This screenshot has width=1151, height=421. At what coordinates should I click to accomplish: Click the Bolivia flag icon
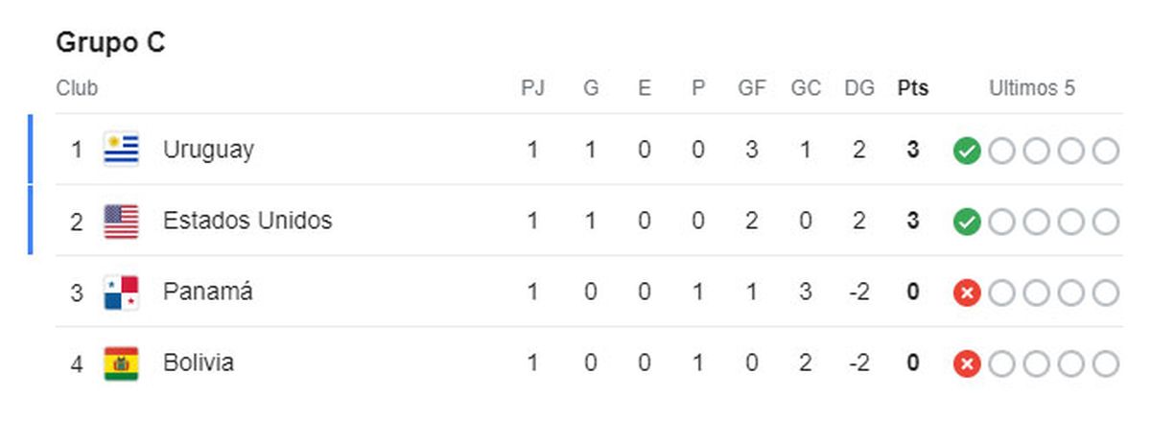122,363
